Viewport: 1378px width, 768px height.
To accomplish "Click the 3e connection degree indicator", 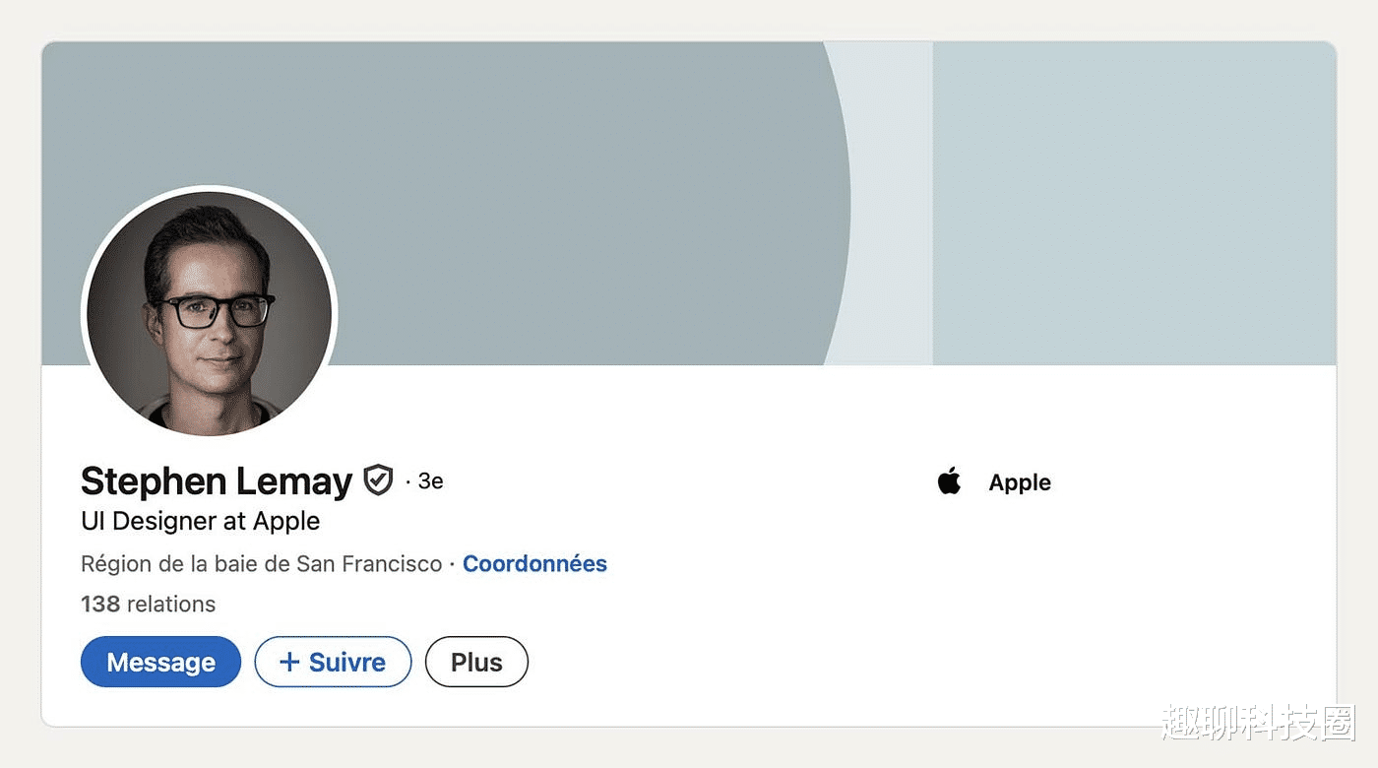I will (x=430, y=481).
